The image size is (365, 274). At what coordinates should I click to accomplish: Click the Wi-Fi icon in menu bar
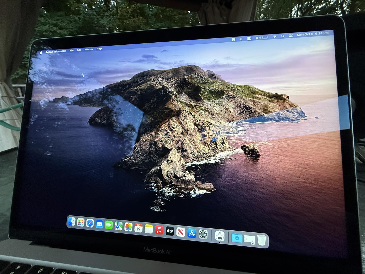(275, 37)
